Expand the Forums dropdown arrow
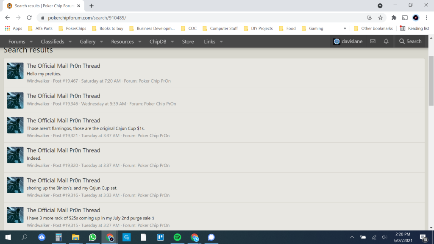Screen dimensions: 434x244 (x=30, y=42)
